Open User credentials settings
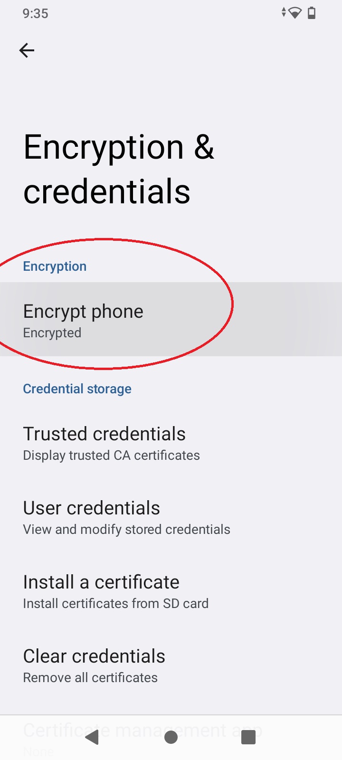The width and height of the screenshot is (342, 760). pyautogui.click(x=91, y=508)
